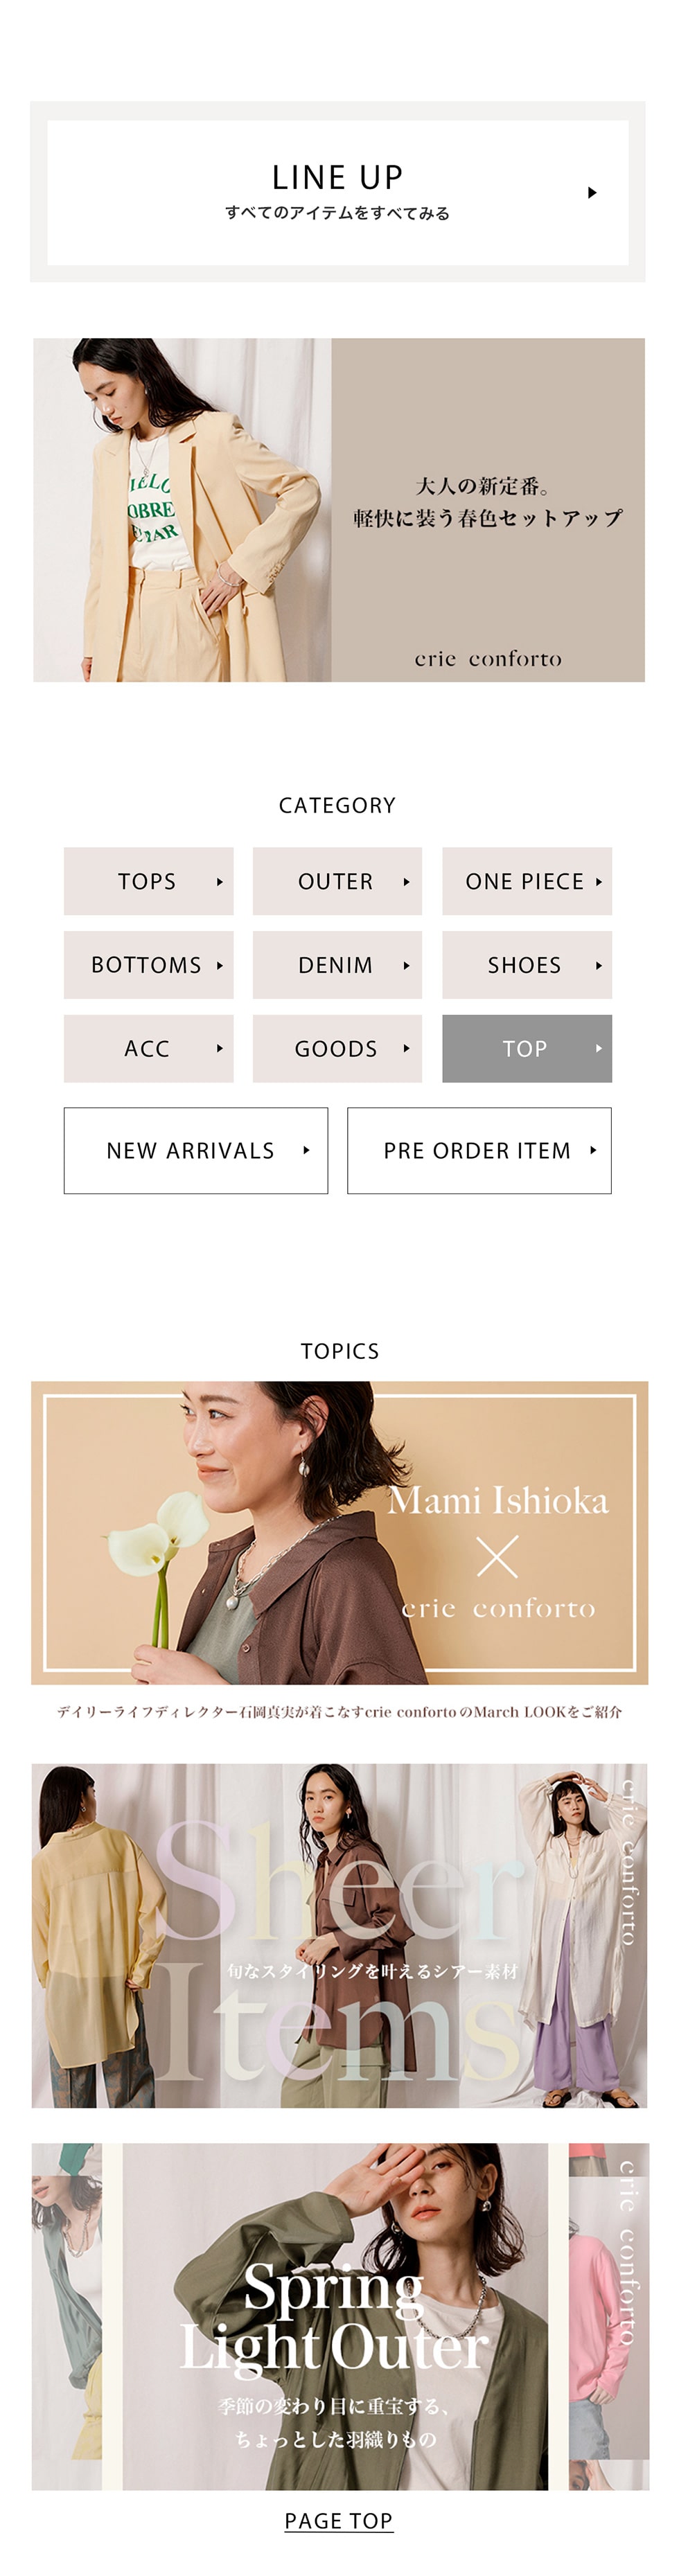The image size is (679, 2576).
Task: Click the LINE UP heading text
Action: click(337, 177)
